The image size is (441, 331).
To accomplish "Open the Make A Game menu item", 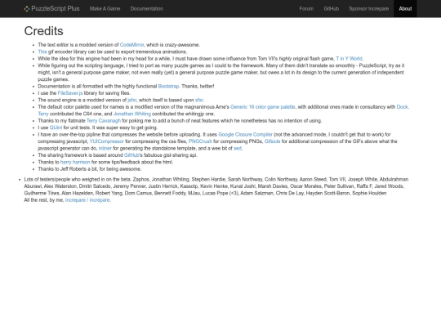I will pos(105,9).
